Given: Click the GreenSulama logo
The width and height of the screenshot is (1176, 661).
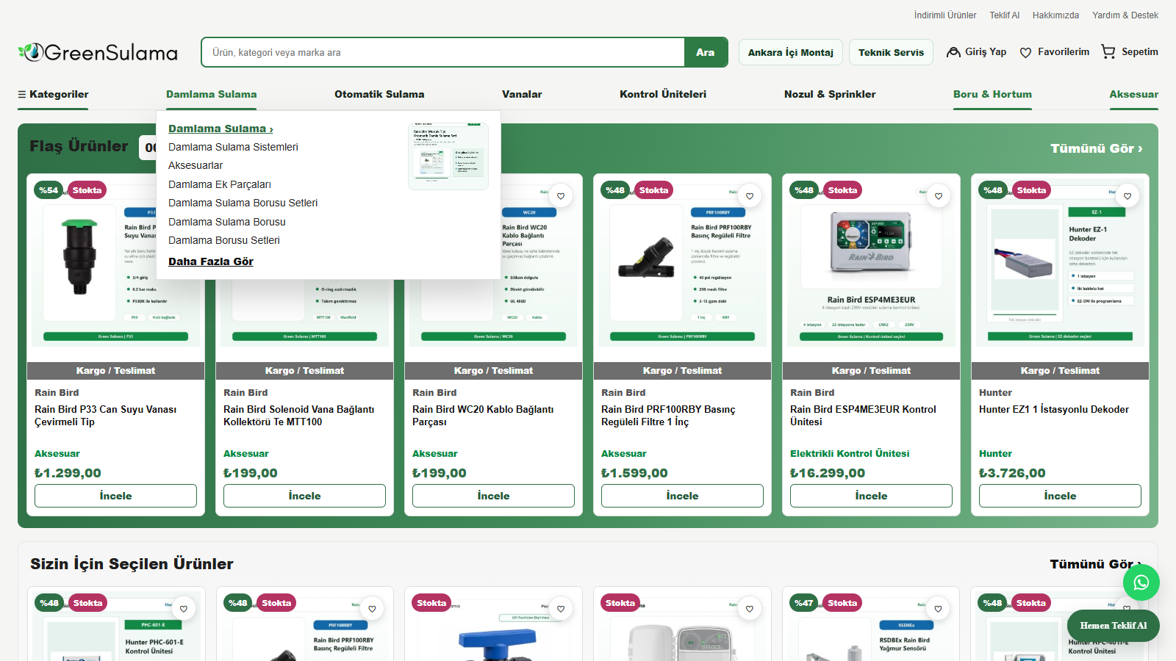Looking at the screenshot, I should (x=98, y=52).
